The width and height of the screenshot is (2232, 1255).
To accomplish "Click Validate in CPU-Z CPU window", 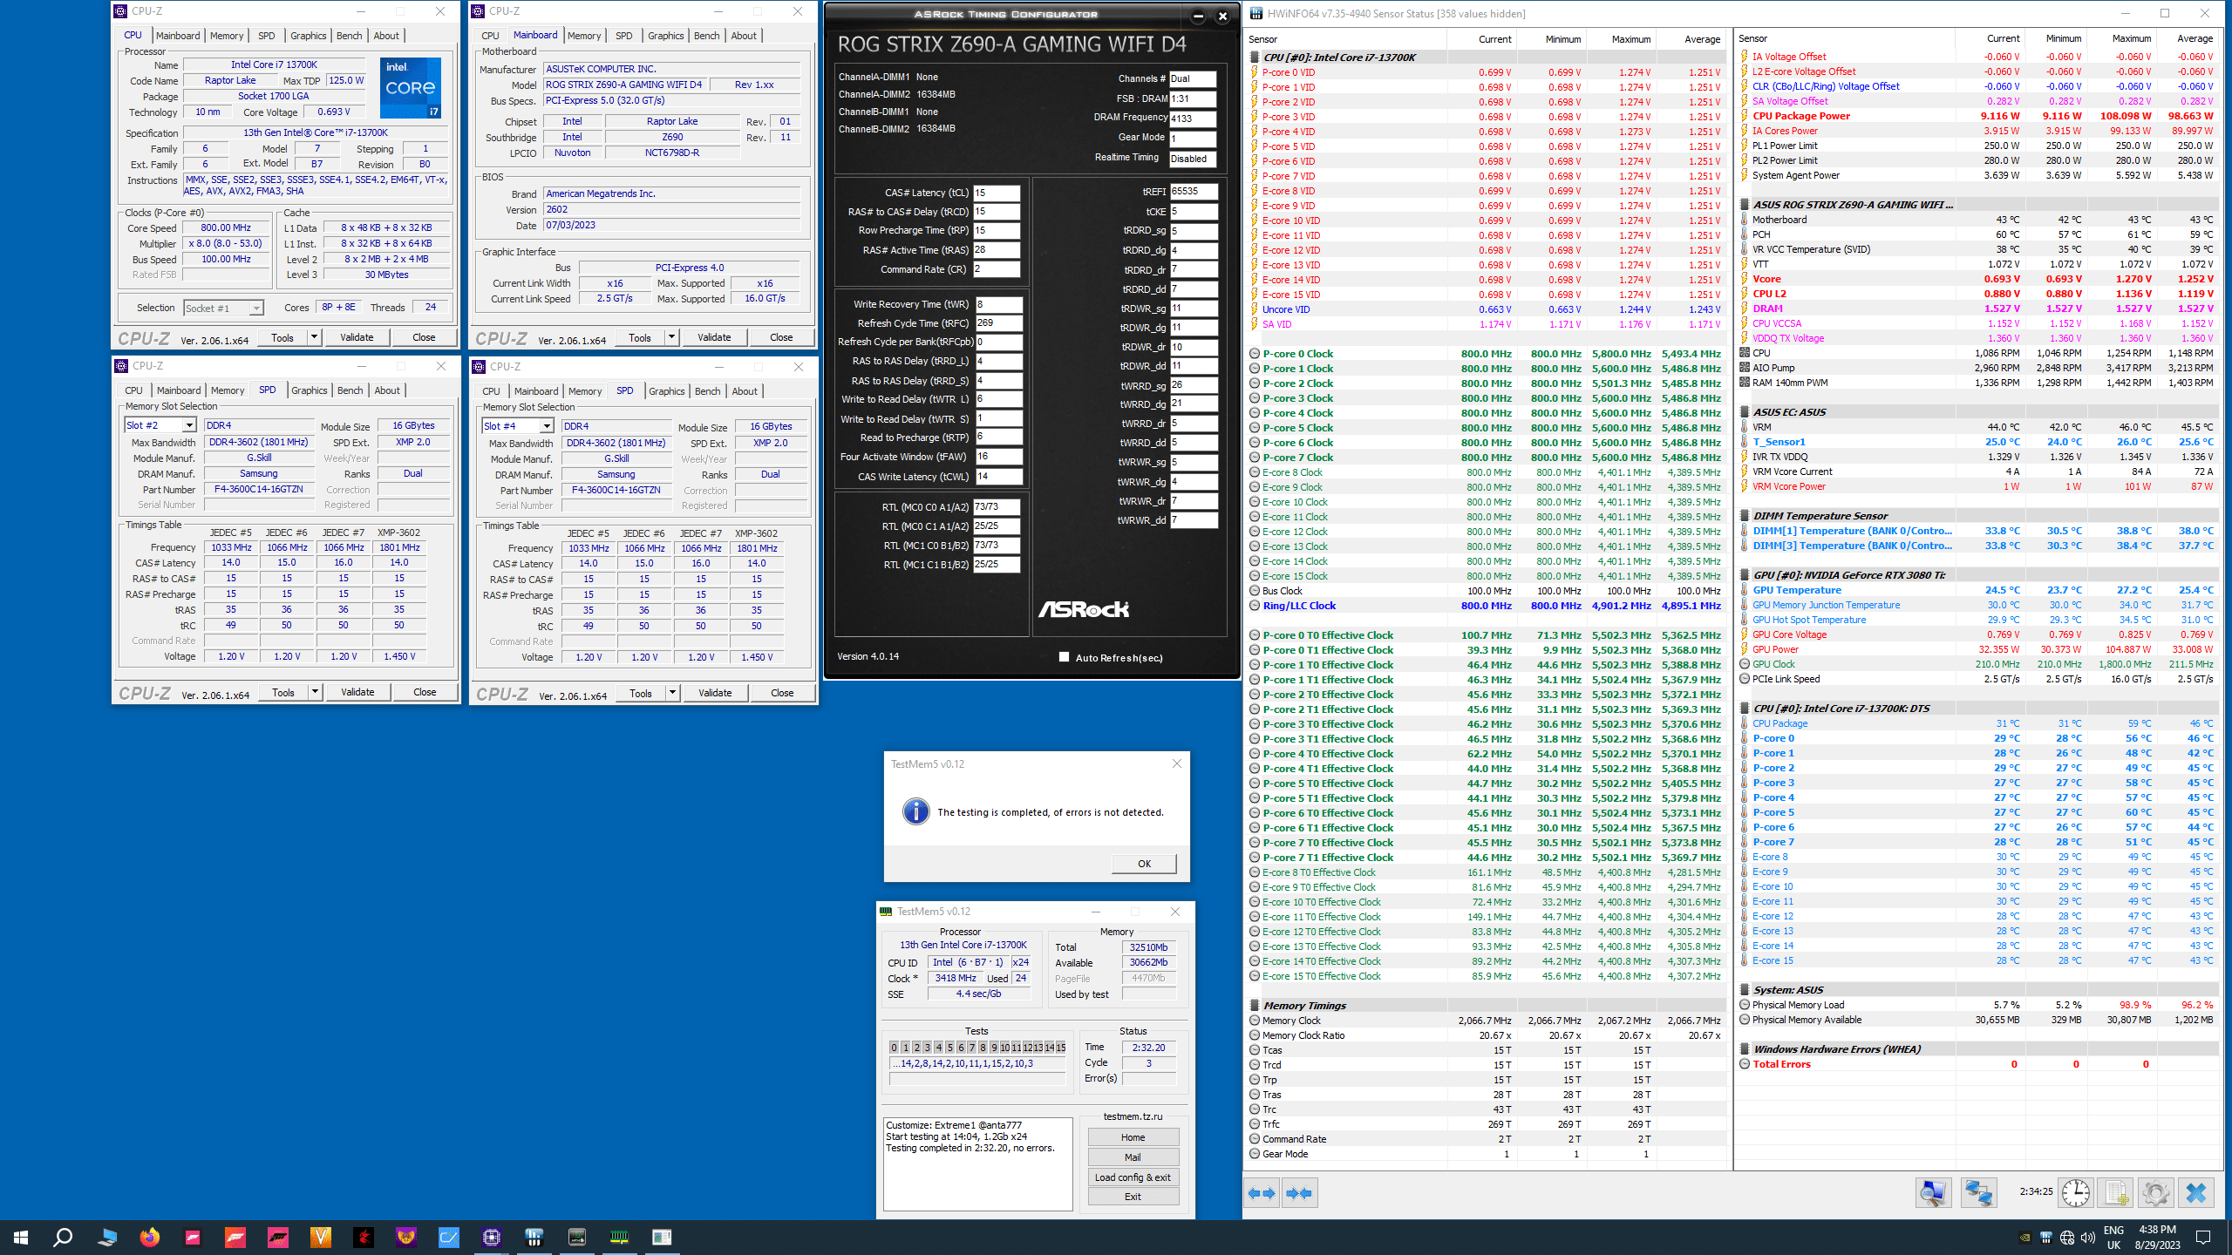I will 357,337.
